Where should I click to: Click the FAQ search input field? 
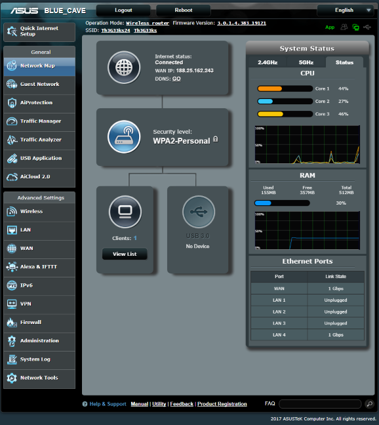point(320,404)
